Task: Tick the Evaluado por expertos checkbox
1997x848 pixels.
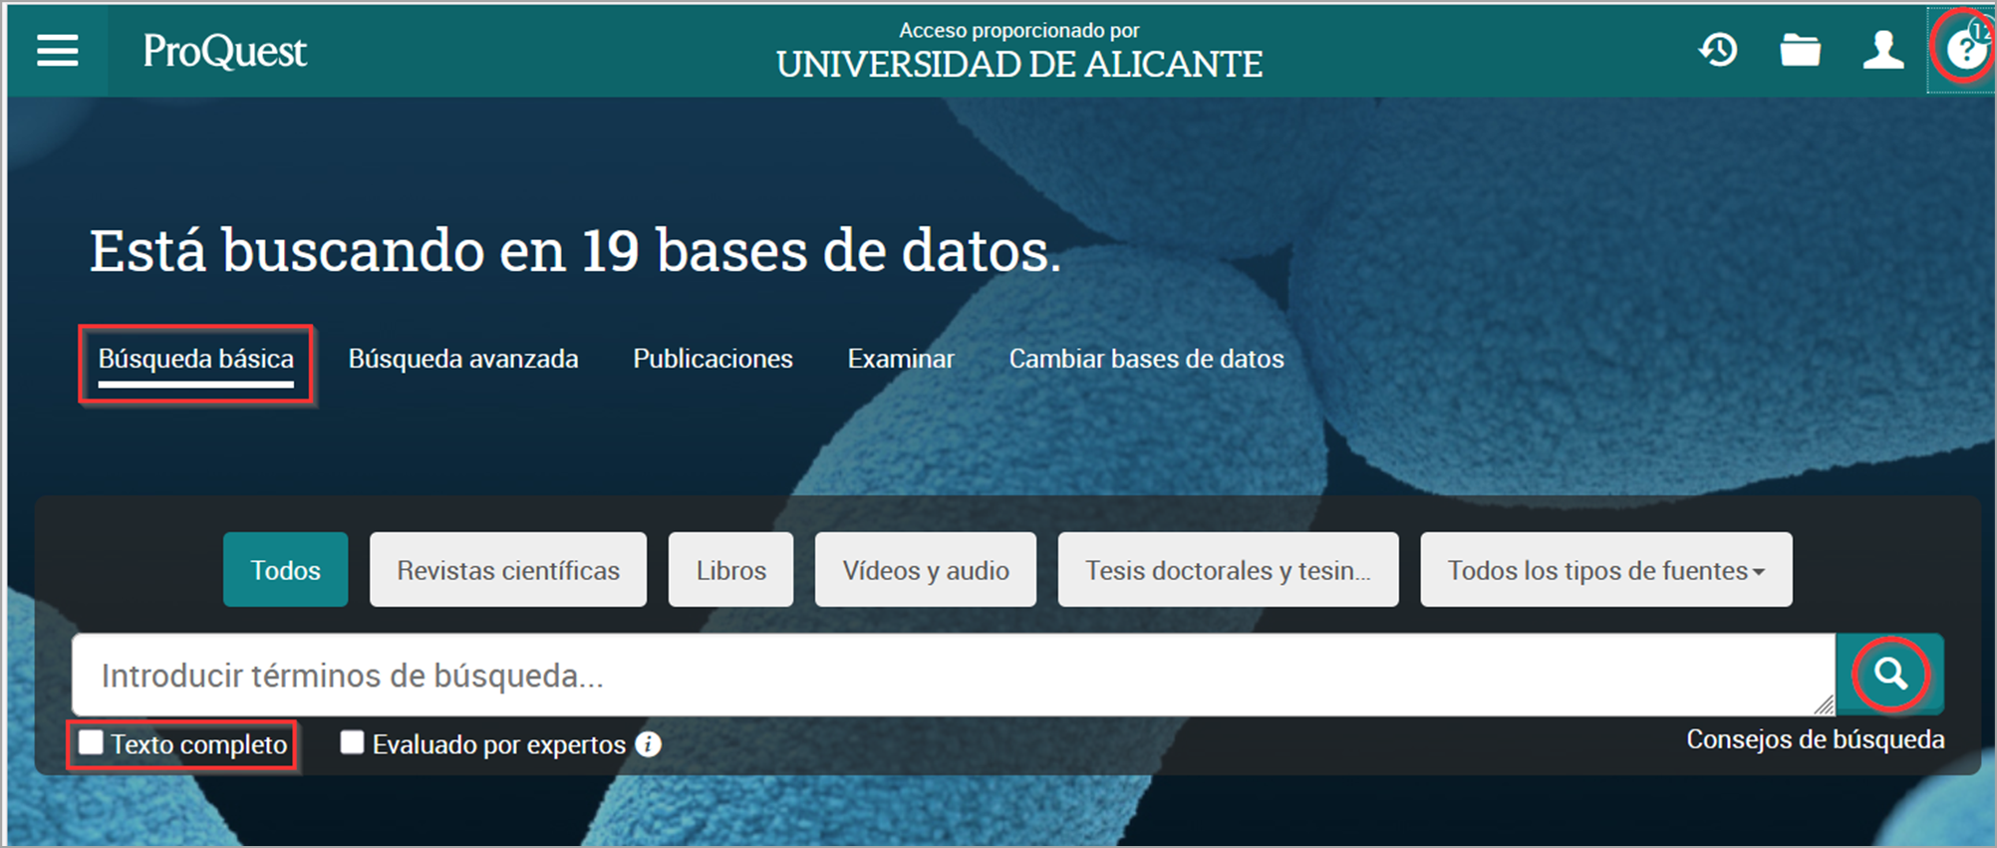Action: point(352,742)
